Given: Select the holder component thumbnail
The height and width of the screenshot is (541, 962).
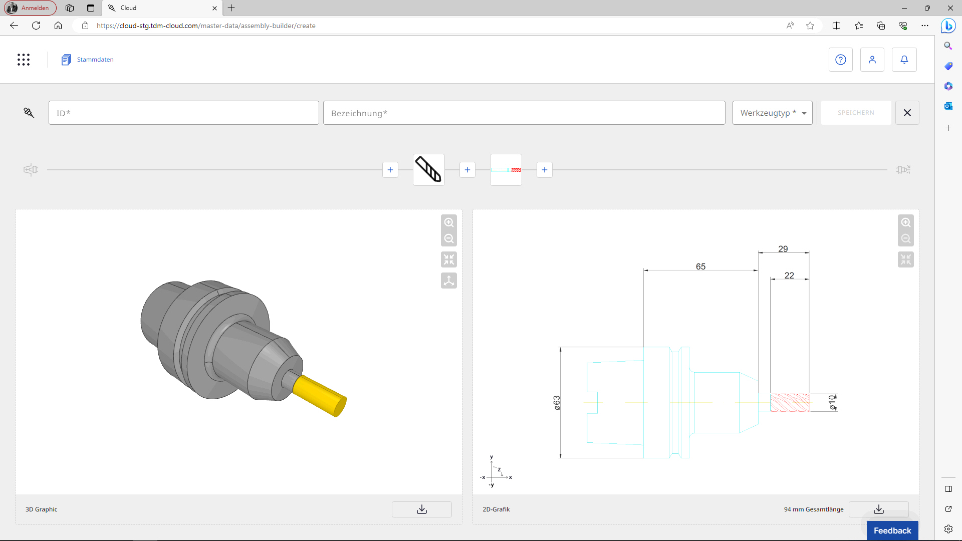Looking at the screenshot, I should pyautogui.click(x=506, y=170).
